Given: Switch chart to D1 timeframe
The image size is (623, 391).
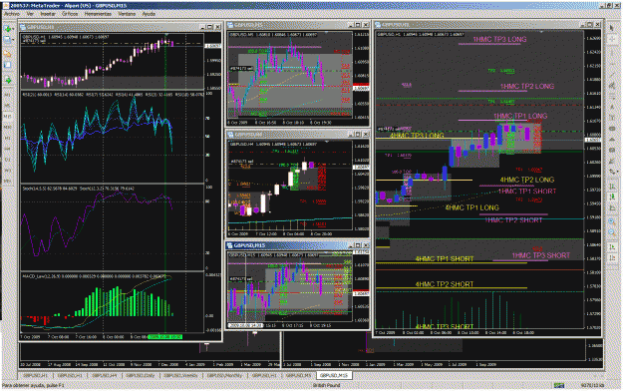Looking at the screenshot, I should [x=8, y=160].
